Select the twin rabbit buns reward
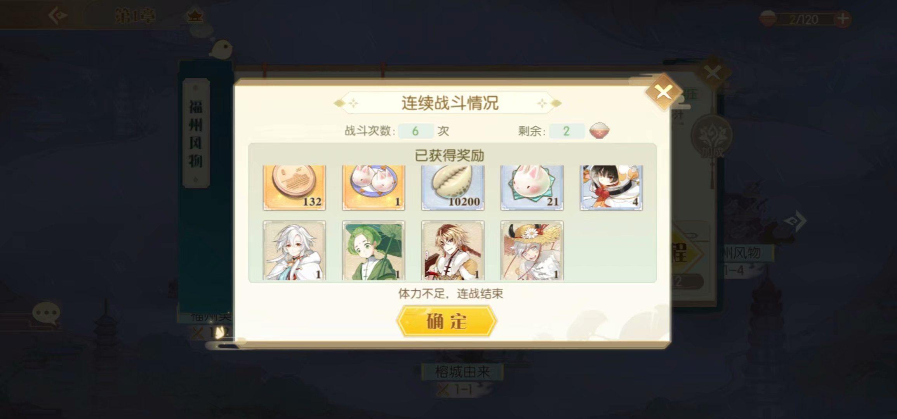 point(374,188)
